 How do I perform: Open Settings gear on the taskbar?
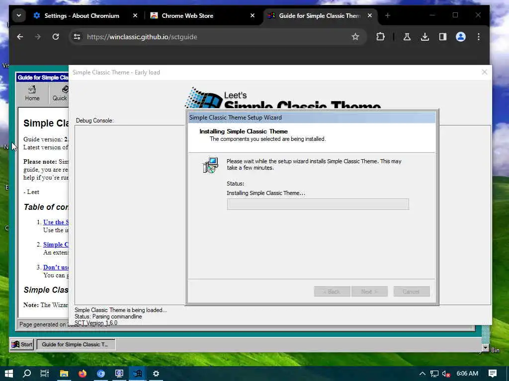tap(156, 374)
